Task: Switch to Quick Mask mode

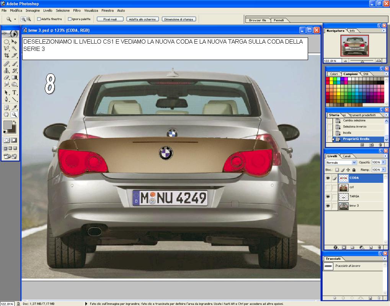Action: [14, 140]
